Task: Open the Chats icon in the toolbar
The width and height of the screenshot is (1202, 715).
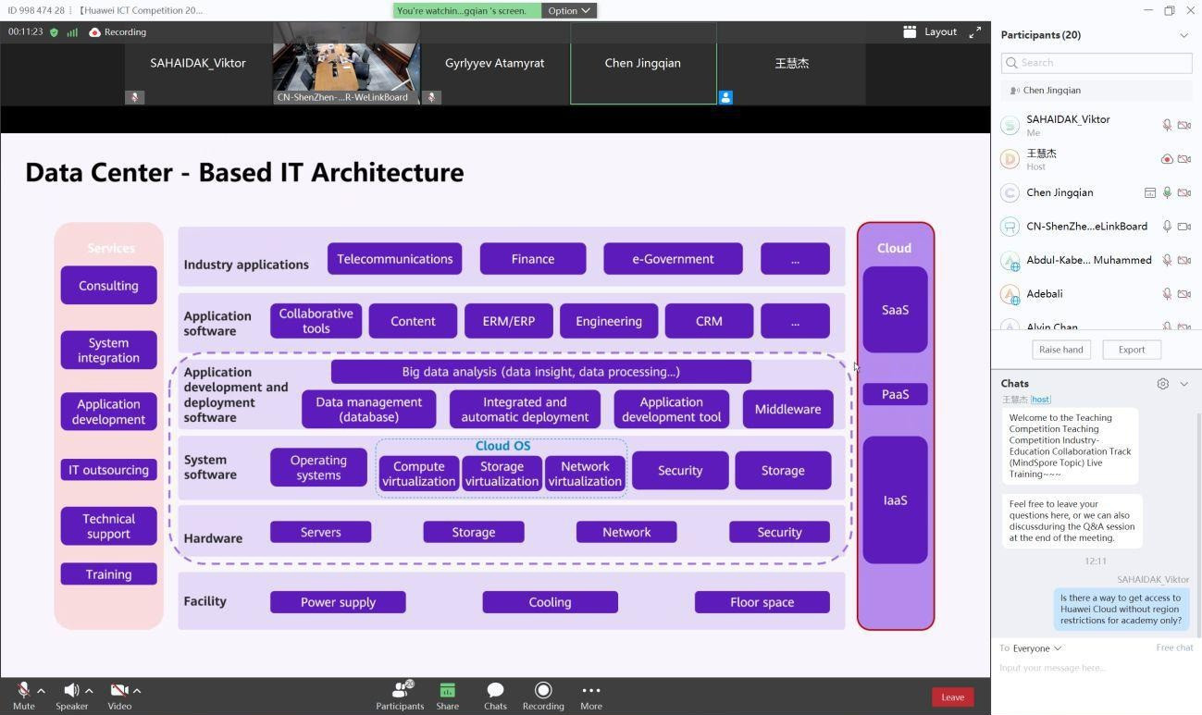Action: (495, 691)
